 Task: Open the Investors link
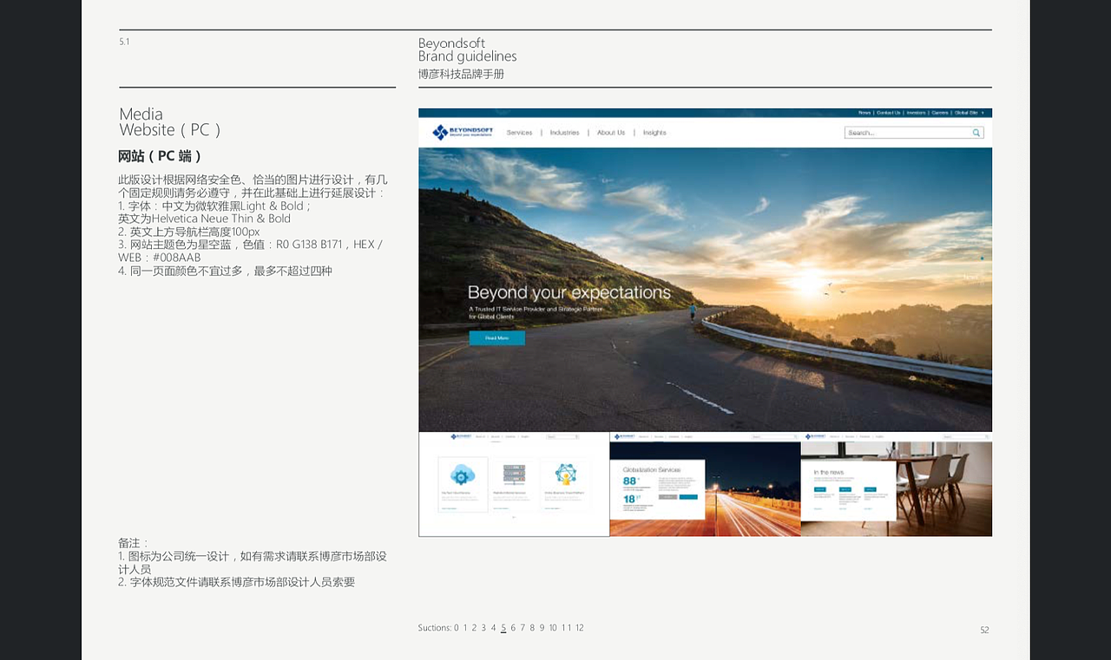click(x=917, y=112)
